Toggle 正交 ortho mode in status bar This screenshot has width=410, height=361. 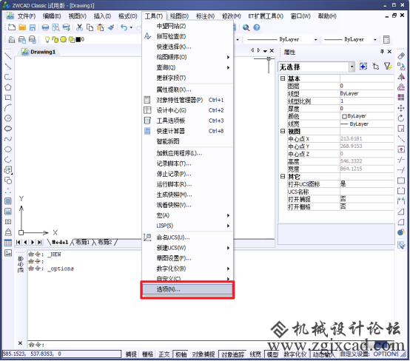164,354
